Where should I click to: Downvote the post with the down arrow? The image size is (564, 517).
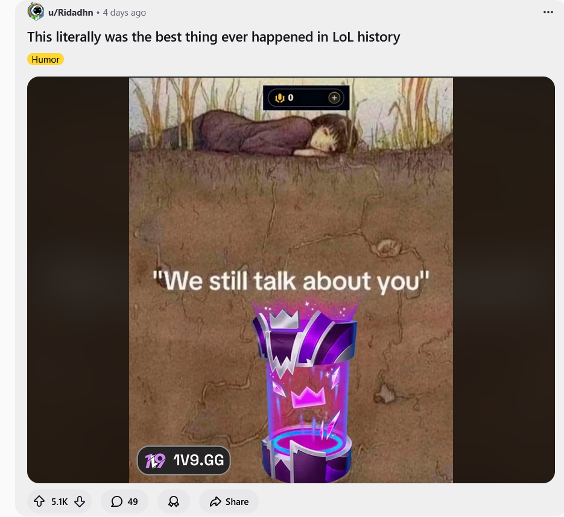click(x=80, y=501)
